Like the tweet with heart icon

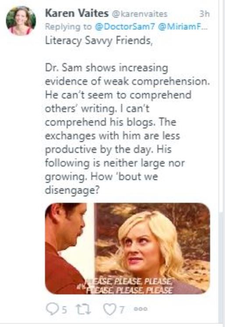coord(109,309)
